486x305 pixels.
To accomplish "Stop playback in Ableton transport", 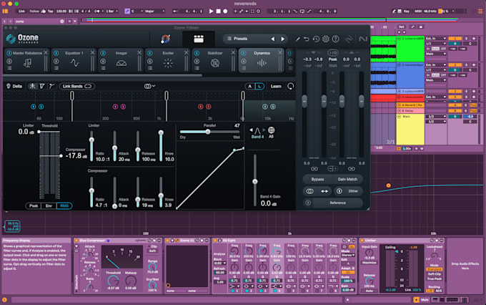I will pyautogui.click(x=218, y=11).
